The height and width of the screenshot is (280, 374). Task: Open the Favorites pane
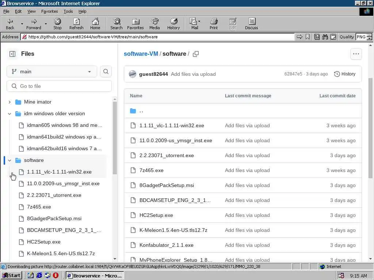point(135,24)
